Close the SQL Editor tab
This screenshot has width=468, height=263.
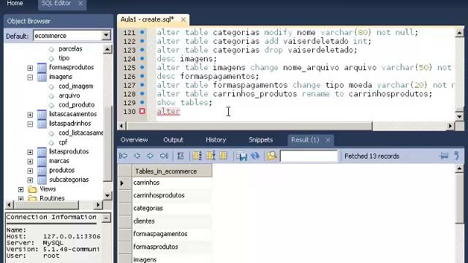(80, 3)
